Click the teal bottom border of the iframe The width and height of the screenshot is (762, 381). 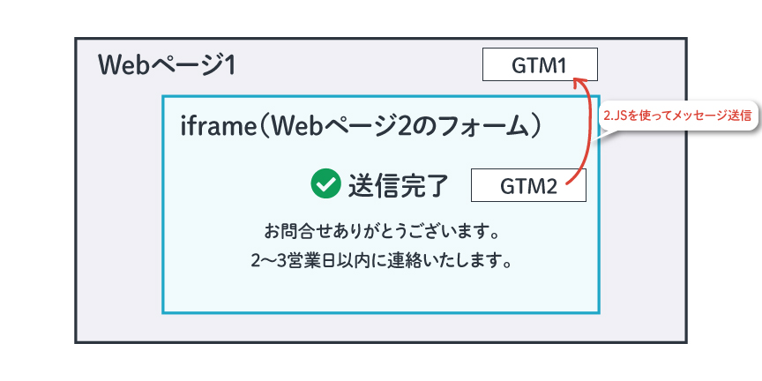[x=381, y=312]
